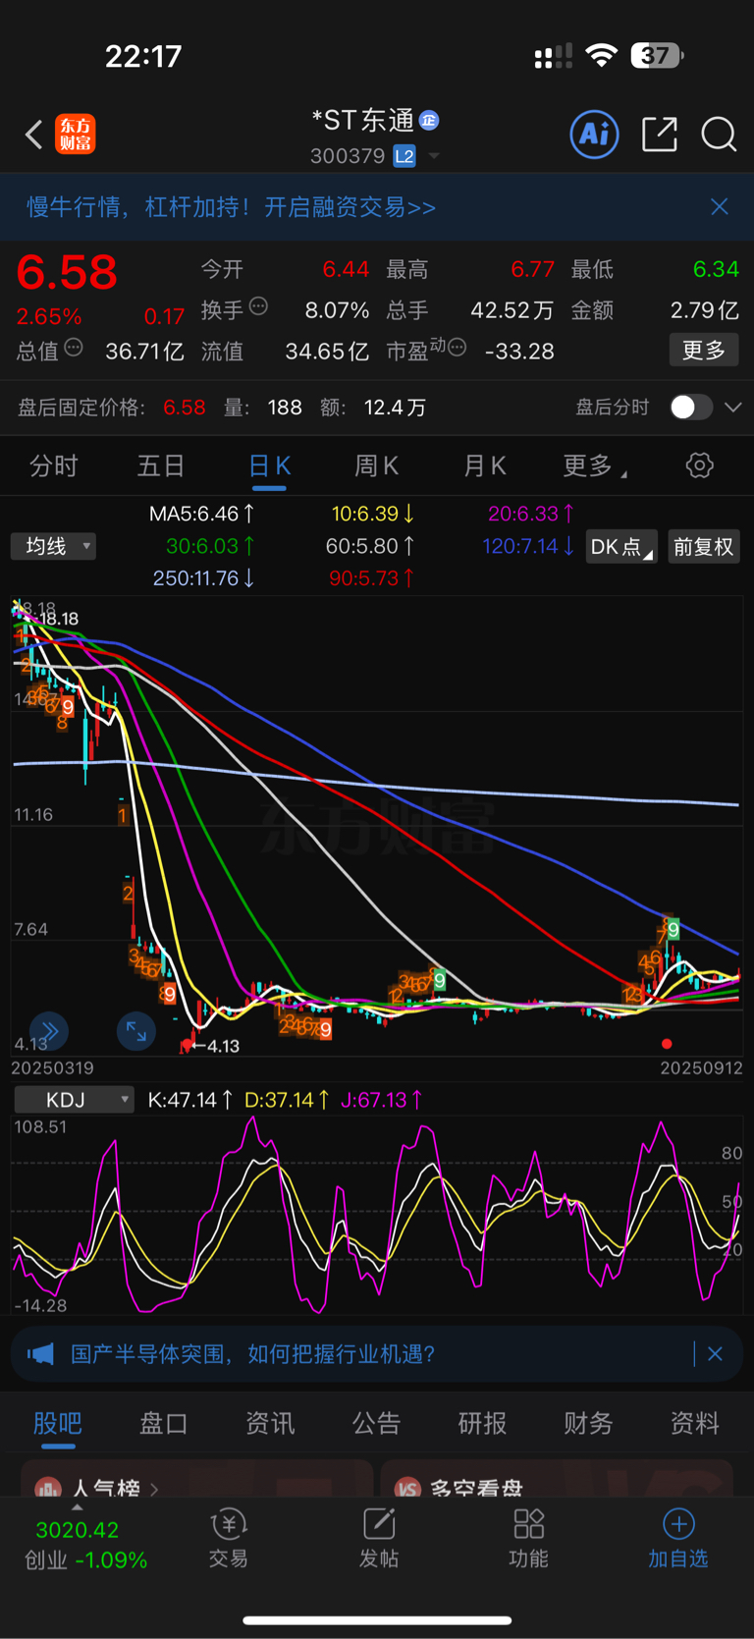The height and width of the screenshot is (1639, 754).
Task: Open chart settings gear icon
Action: click(699, 465)
